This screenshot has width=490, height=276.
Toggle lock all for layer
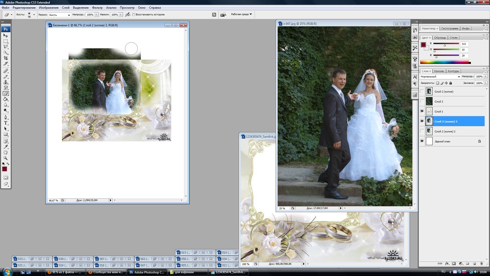pos(451,83)
